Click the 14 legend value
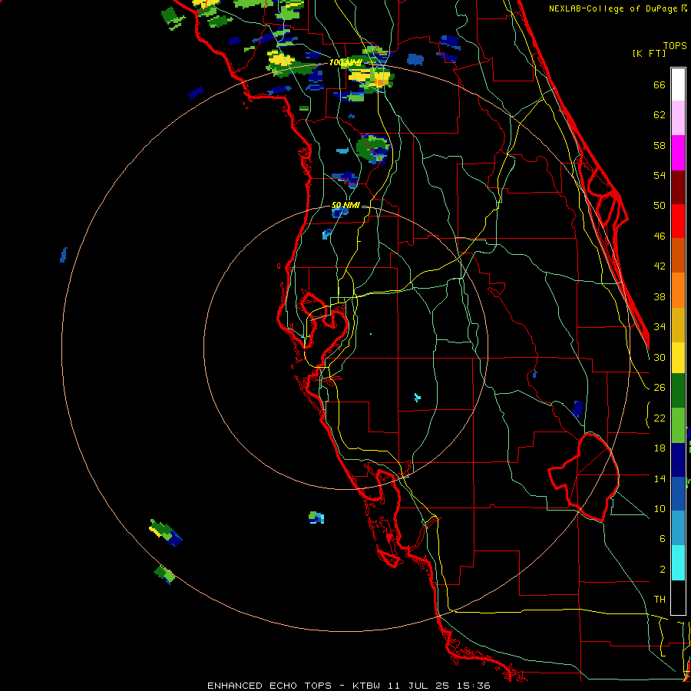The width and height of the screenshot is (691, 691). click(660, 478)
